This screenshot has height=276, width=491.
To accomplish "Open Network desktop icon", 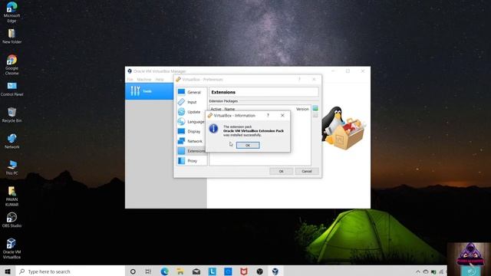I will 12,141.
